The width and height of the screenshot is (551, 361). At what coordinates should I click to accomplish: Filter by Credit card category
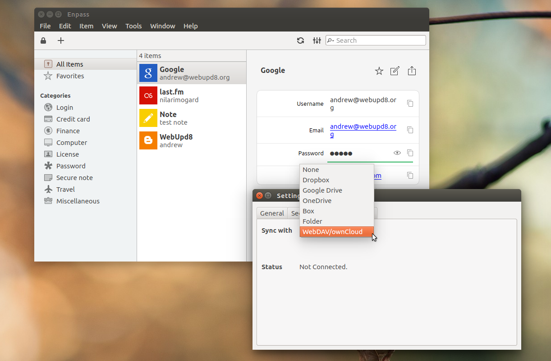tap(86, 119)
